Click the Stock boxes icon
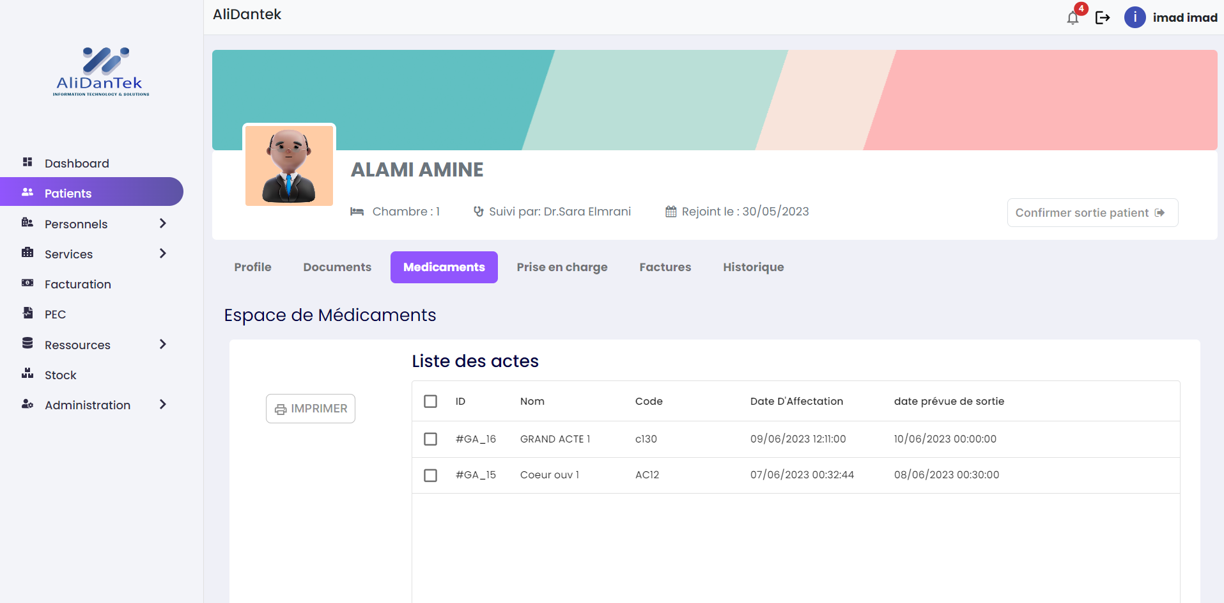 click(x=27, y=374)
